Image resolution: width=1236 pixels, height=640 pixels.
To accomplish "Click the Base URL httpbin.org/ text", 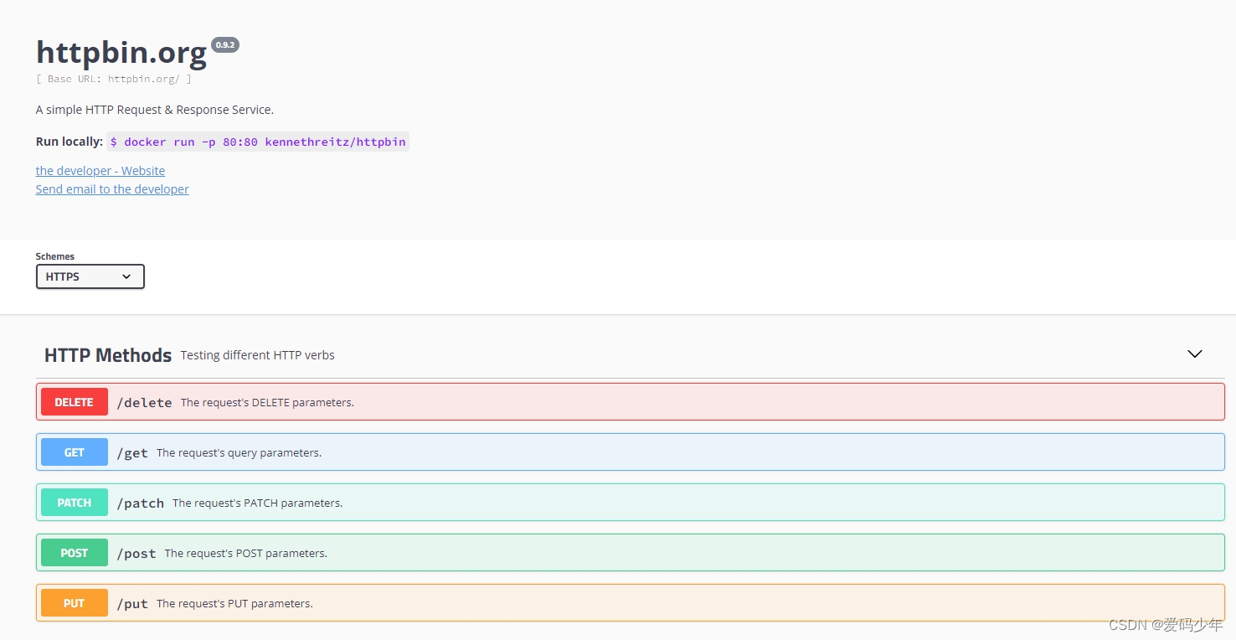I will pyautogui.click(x=114, y=79).
